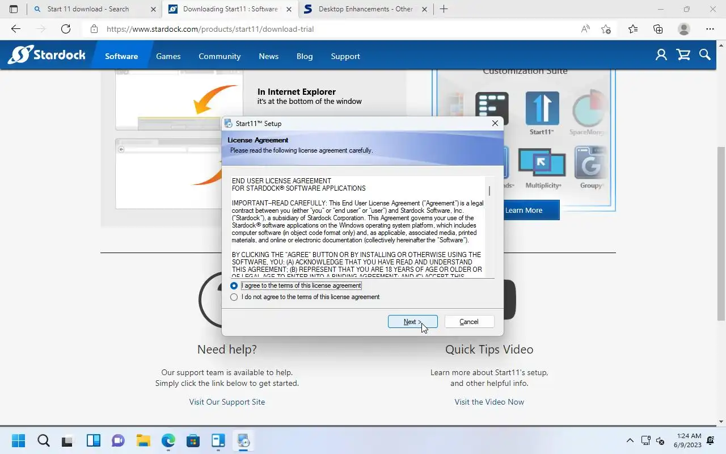Open the browser profile icon
This screenshot has width=726, height=454.
(684, 29)
